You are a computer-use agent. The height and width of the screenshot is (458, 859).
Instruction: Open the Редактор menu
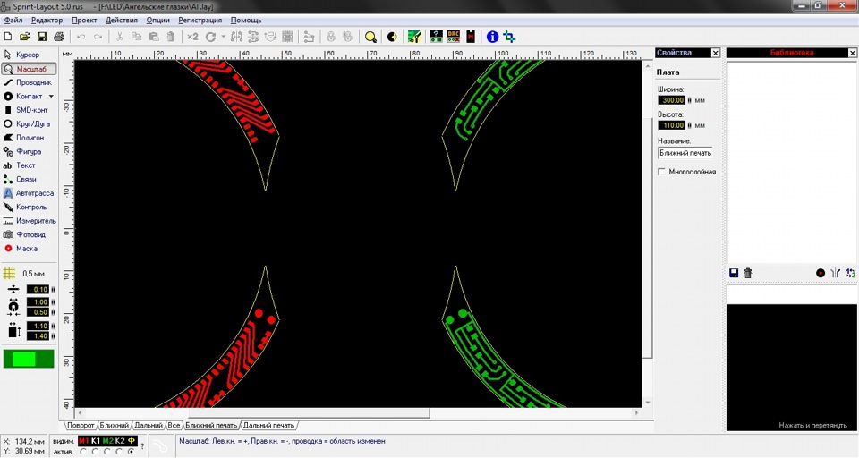tap(47, 21)
